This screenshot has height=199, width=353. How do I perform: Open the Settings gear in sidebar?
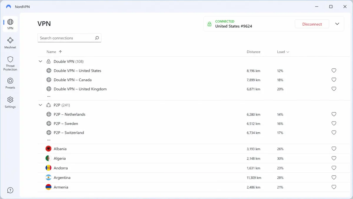pos(10,100)
